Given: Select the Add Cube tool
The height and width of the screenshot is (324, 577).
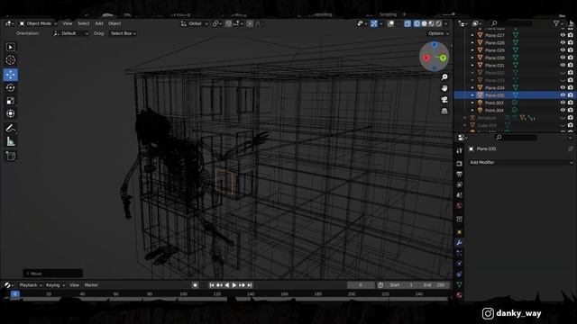Looking at the screenshot, I should [x=10, y=156].
